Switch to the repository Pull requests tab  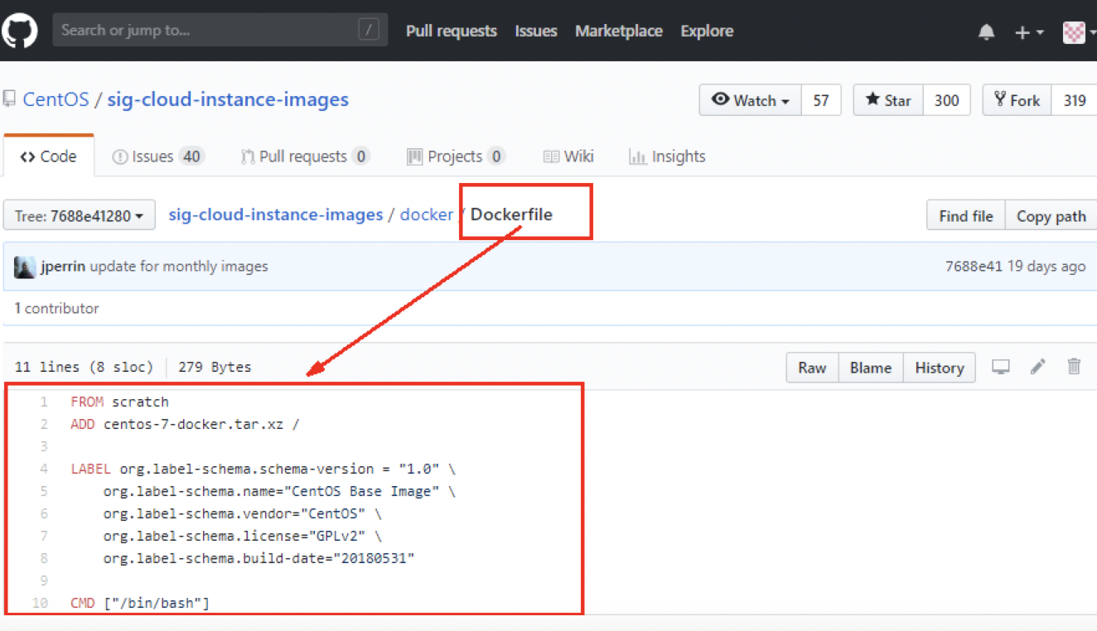pos(305,157)
